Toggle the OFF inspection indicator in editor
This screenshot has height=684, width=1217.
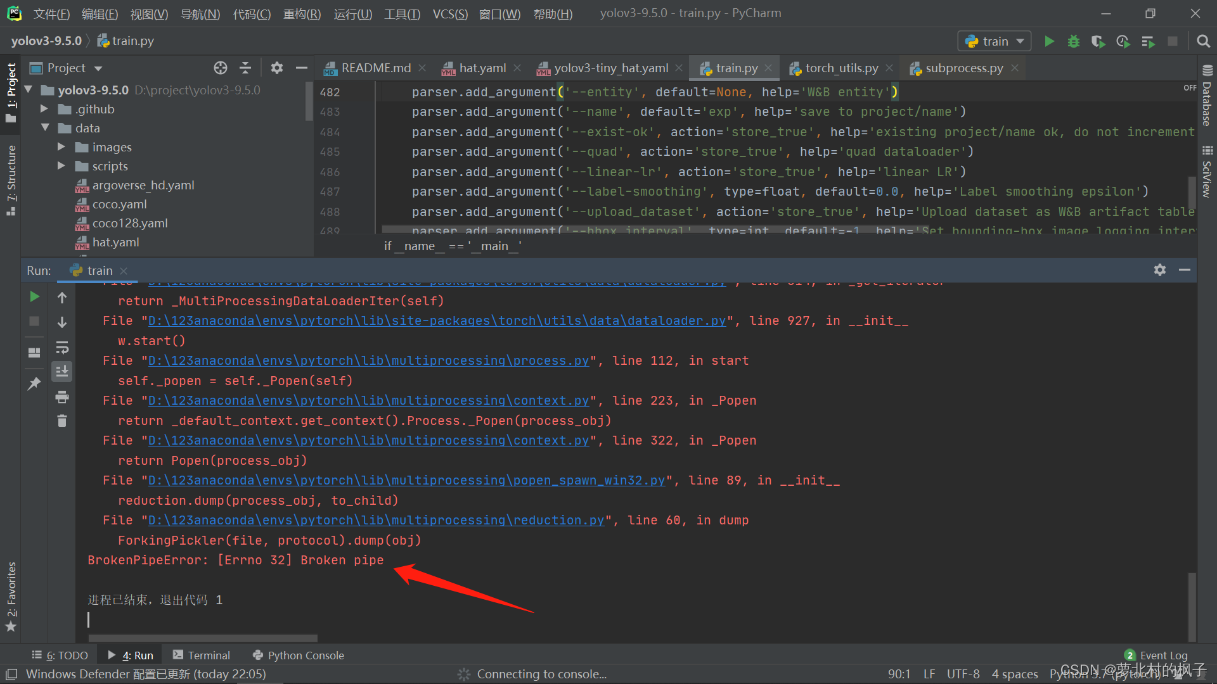pyautogui.click(x=1190, y=88)
